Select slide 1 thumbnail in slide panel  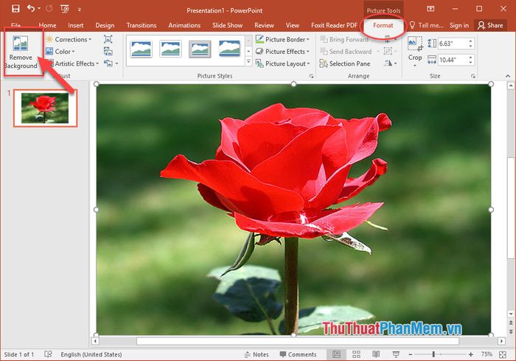pos(45,108)
